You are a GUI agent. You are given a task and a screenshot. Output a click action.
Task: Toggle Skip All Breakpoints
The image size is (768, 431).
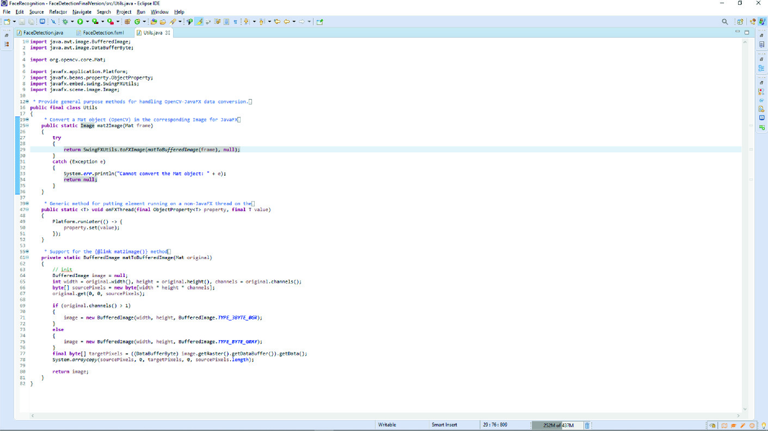point(53,22)
